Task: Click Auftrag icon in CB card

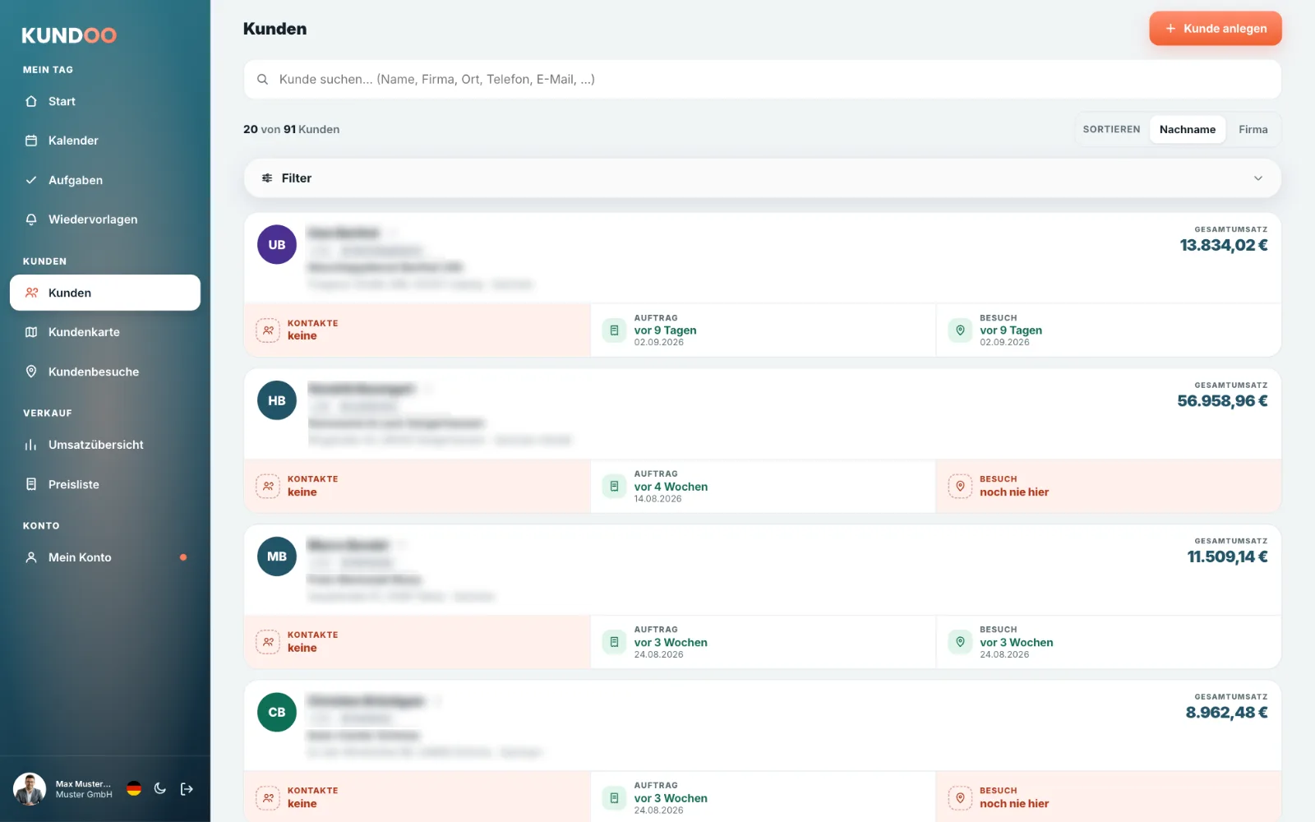Action: point(614,798)
